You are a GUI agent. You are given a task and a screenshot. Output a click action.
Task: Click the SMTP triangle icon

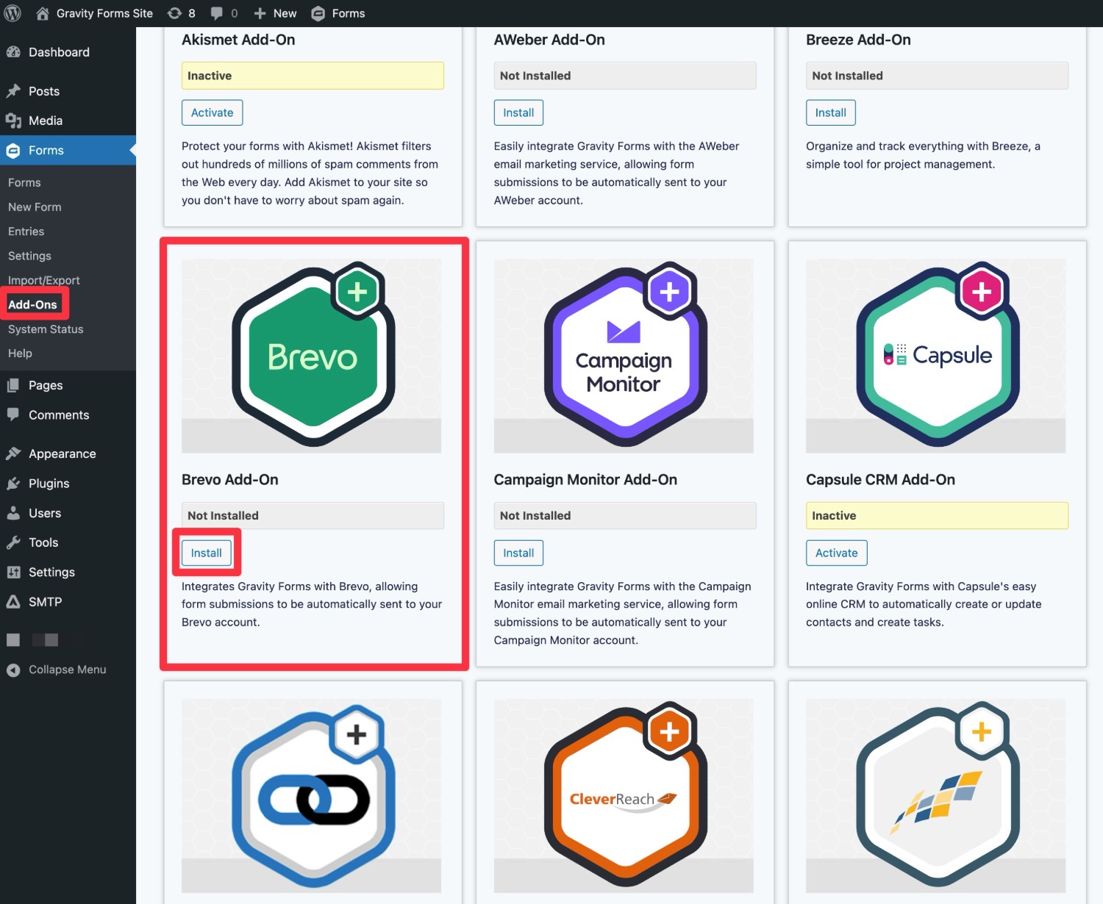[13, 602]
